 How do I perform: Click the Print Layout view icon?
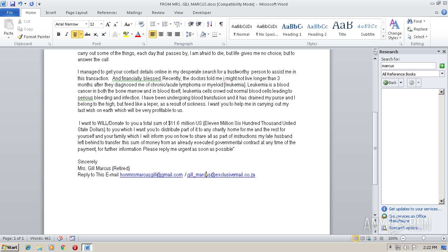356,238
